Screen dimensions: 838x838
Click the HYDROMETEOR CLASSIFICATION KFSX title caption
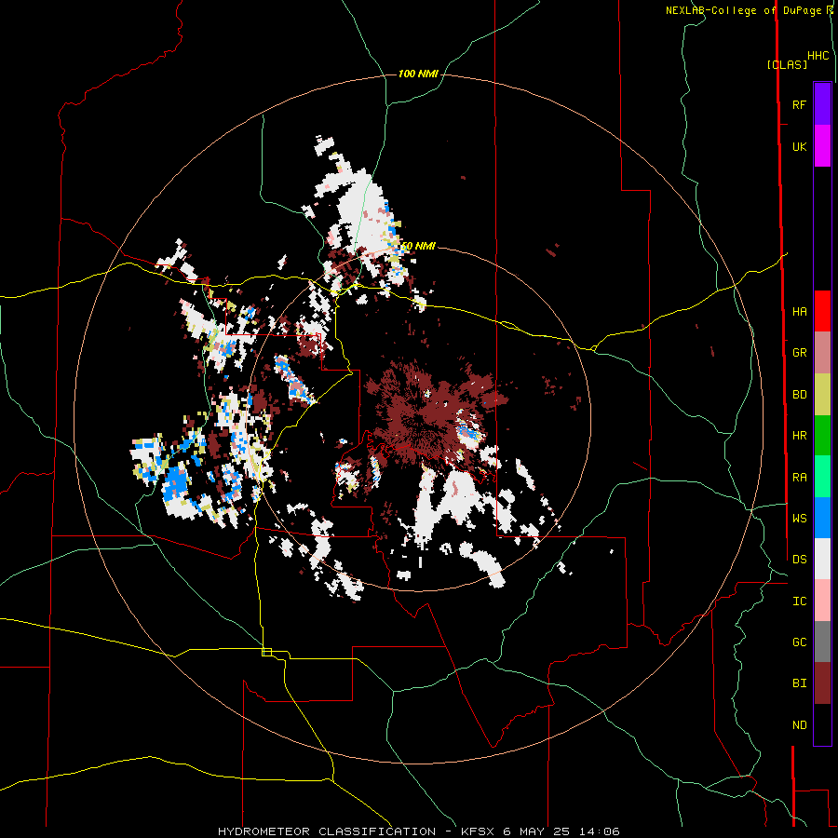point(418,831)
